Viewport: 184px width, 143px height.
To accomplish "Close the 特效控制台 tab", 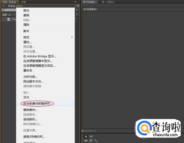I will 97,2.
